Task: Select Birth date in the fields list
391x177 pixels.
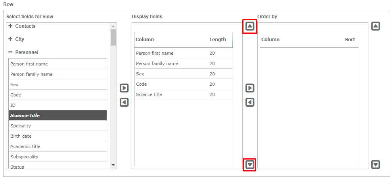Action: click(x=58, y=136)
